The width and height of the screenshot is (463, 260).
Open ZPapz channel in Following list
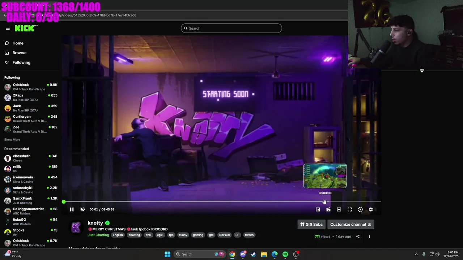pos(31,97)
